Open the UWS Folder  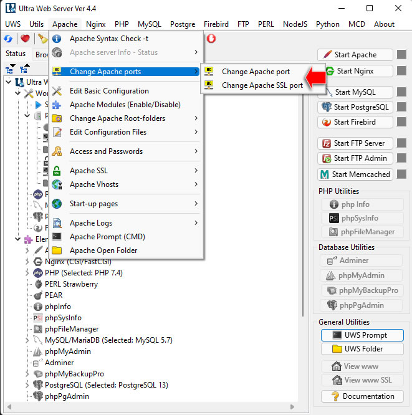(x=362, y=349)
